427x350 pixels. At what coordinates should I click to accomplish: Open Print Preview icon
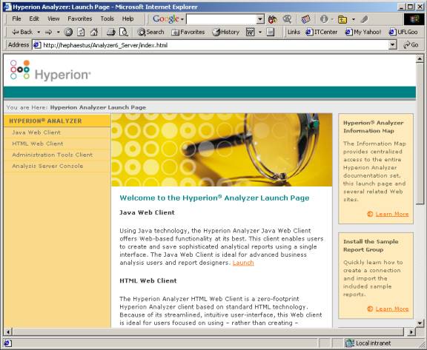[124, 32]
